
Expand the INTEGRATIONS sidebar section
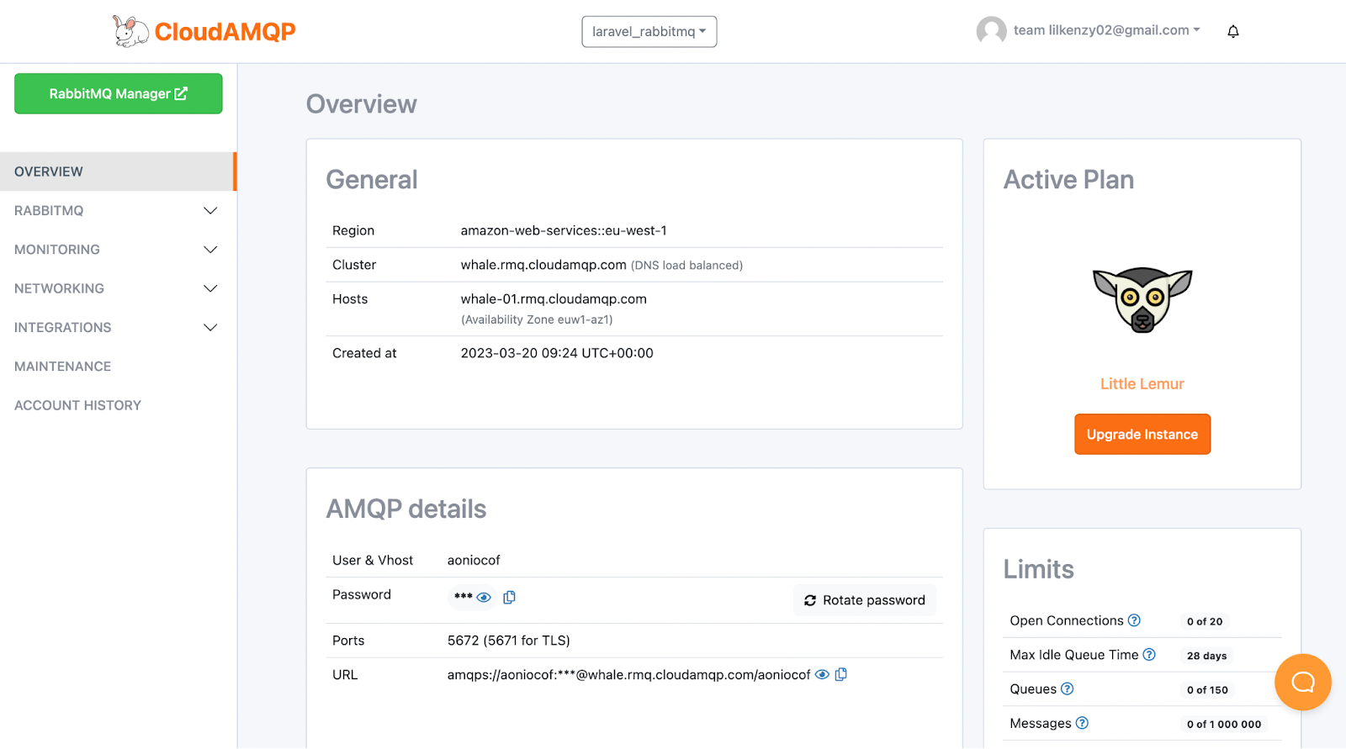117,327
